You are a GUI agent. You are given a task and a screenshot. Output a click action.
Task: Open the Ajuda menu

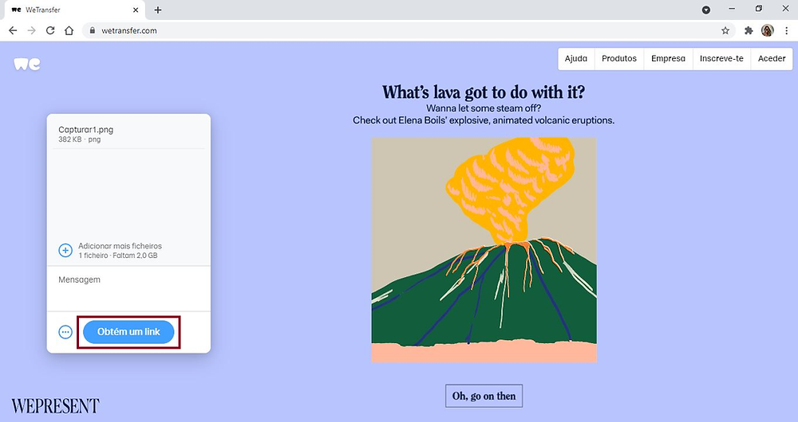[576, 58]
